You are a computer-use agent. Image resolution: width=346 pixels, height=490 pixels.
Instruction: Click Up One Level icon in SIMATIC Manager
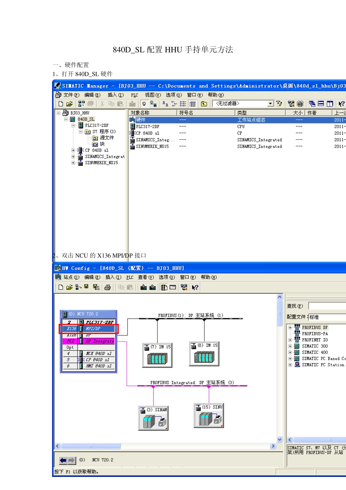point(204,104)
